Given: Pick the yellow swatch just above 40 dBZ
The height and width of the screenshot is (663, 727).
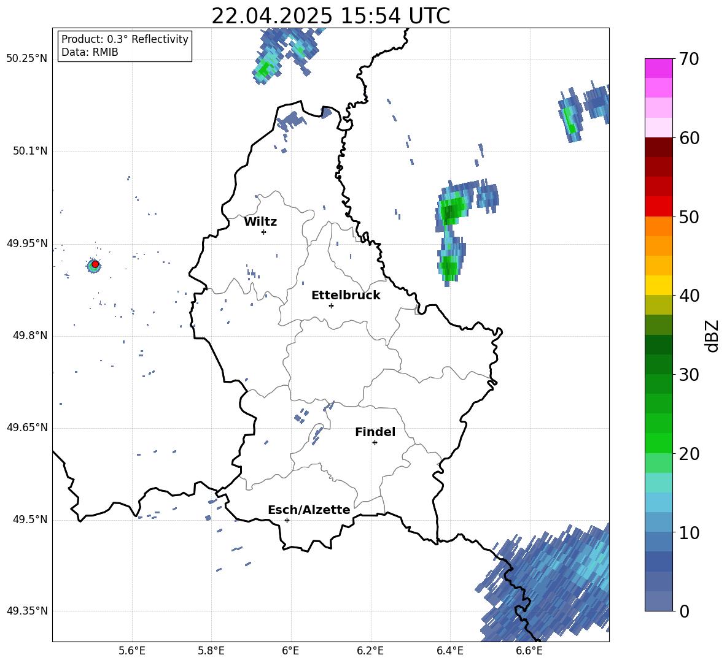Looking at the screenshot, I should (658, 285).
